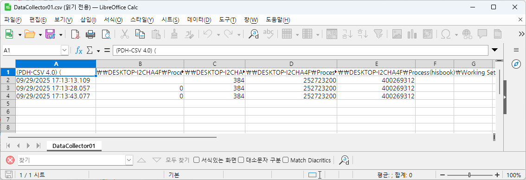Open the sidebar Navigator compass icon
Image resolution: width=526 pixels, height=180 pixels.
pos(516,64)
